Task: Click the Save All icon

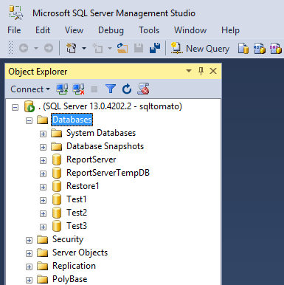Action: [155, 48]
